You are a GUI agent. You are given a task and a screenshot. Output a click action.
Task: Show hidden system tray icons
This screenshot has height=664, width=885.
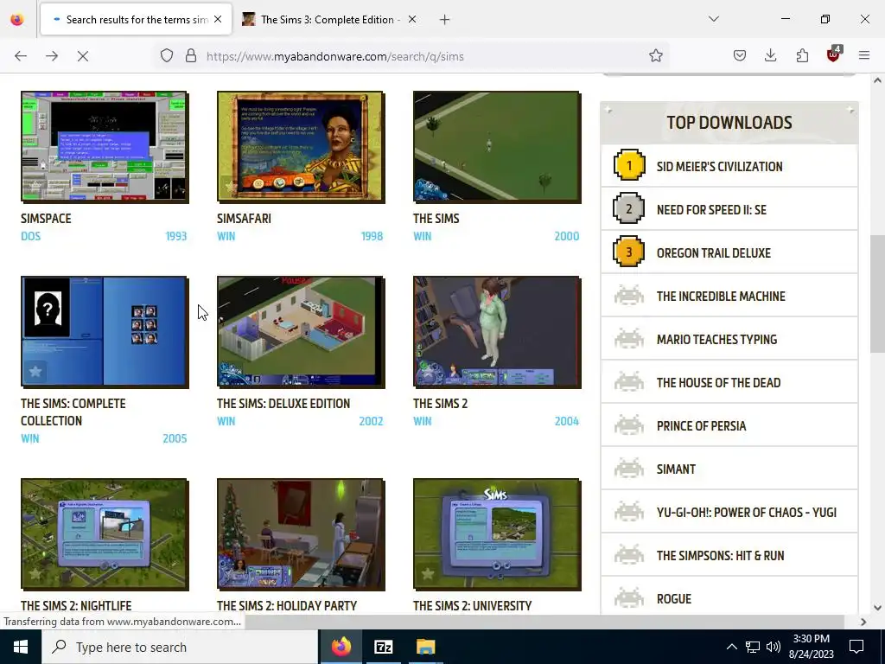(731, 647)
